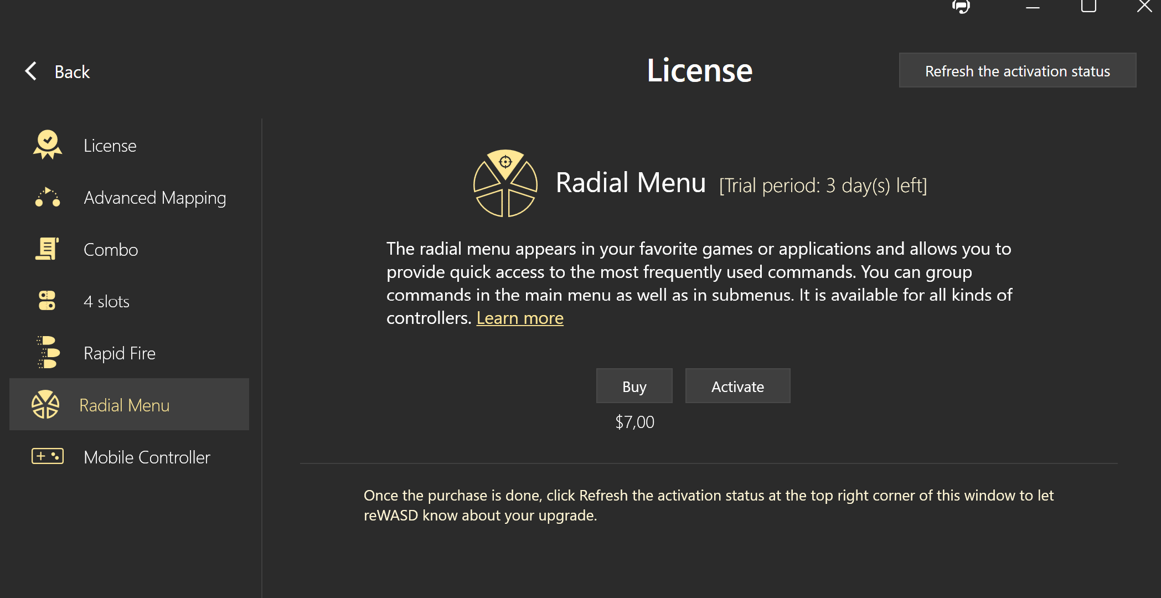Click the Advanced Mapping dots icon

click(48, 198)
